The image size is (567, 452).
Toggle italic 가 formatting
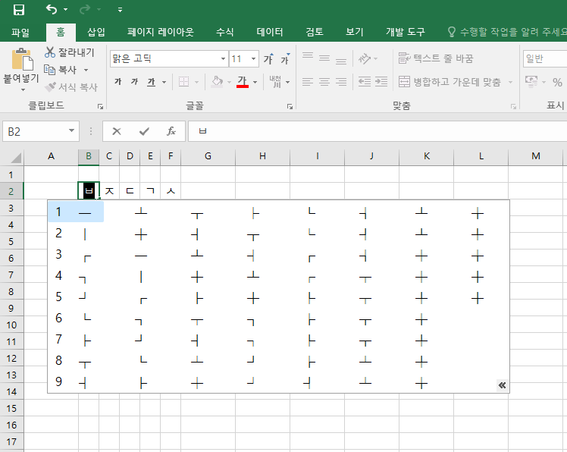134,82
